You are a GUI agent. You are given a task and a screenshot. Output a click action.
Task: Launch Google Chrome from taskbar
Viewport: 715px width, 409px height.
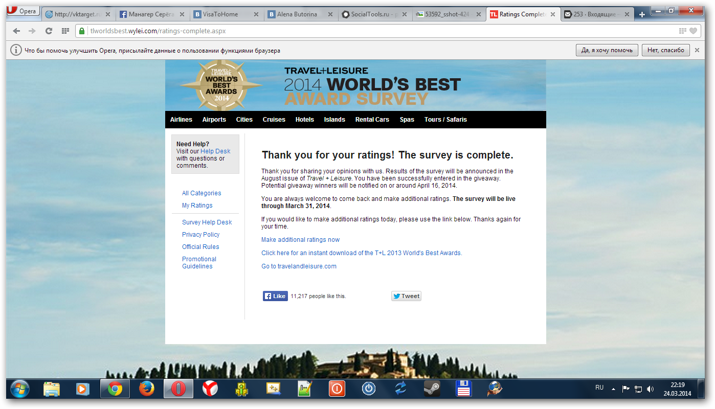pyautogui.click(x=115, y=389)
